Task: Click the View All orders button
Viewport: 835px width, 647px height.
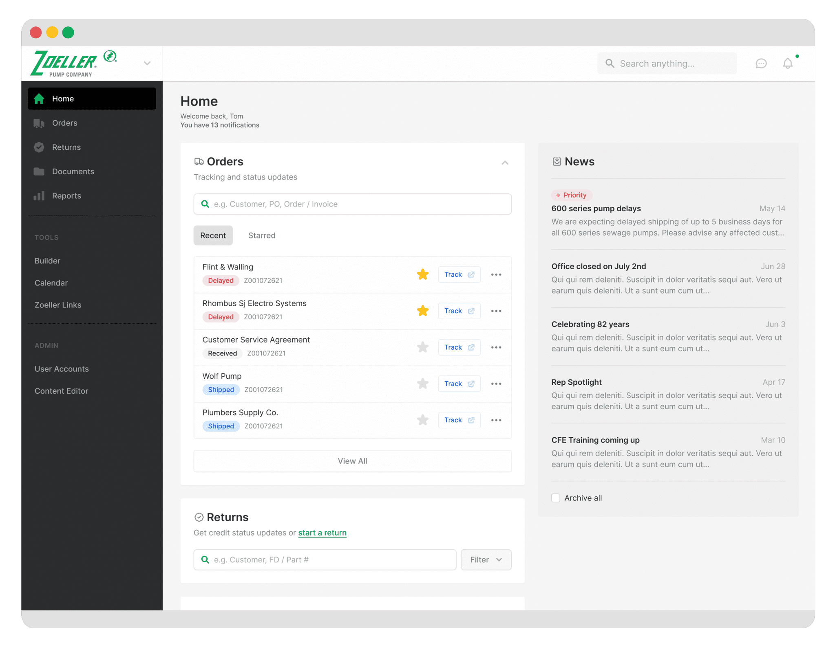Action: point(352,461)
